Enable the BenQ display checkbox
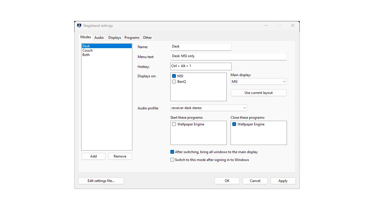 coord(174,82)
